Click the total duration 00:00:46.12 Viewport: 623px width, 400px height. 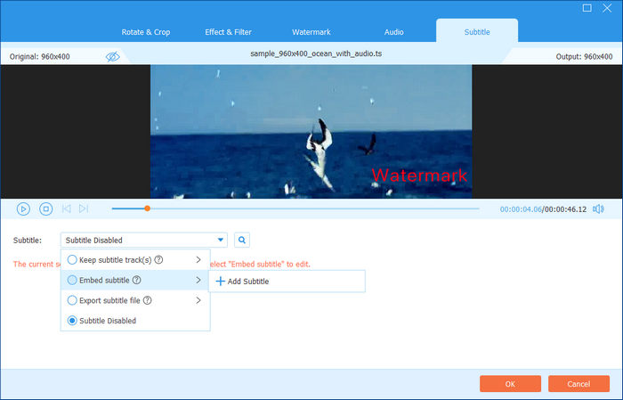point(565,209)
